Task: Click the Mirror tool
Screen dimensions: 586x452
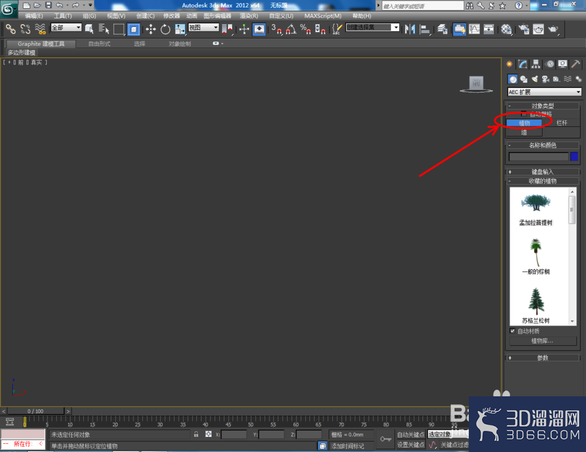Action: pyautogui.click(x=410, y=29)
